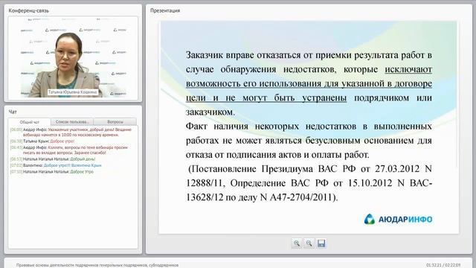The image size is (476, 268).
Task: Click the underlined text 'исключают' on the slide
Action: click(408, 69)
